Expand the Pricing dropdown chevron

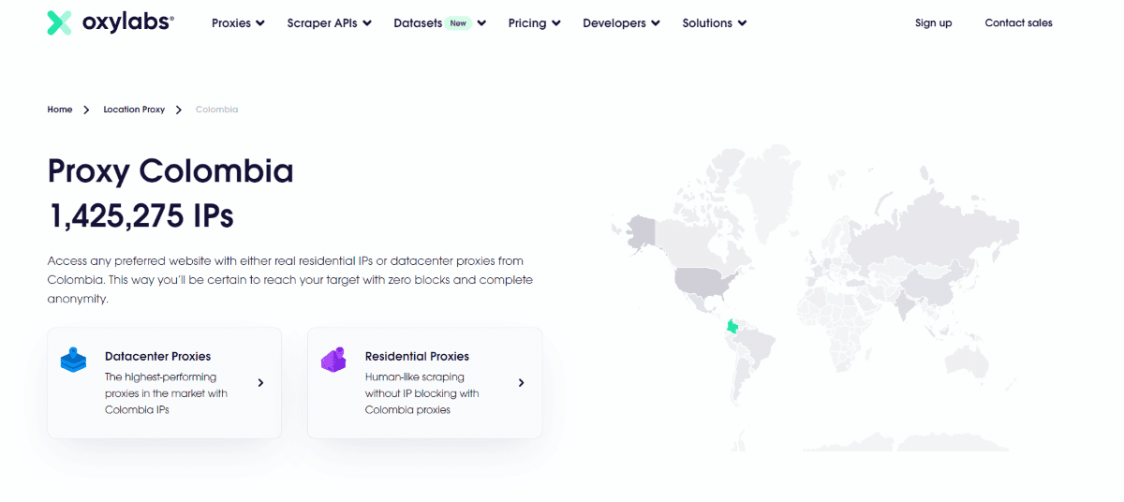(x=556, y=23)
